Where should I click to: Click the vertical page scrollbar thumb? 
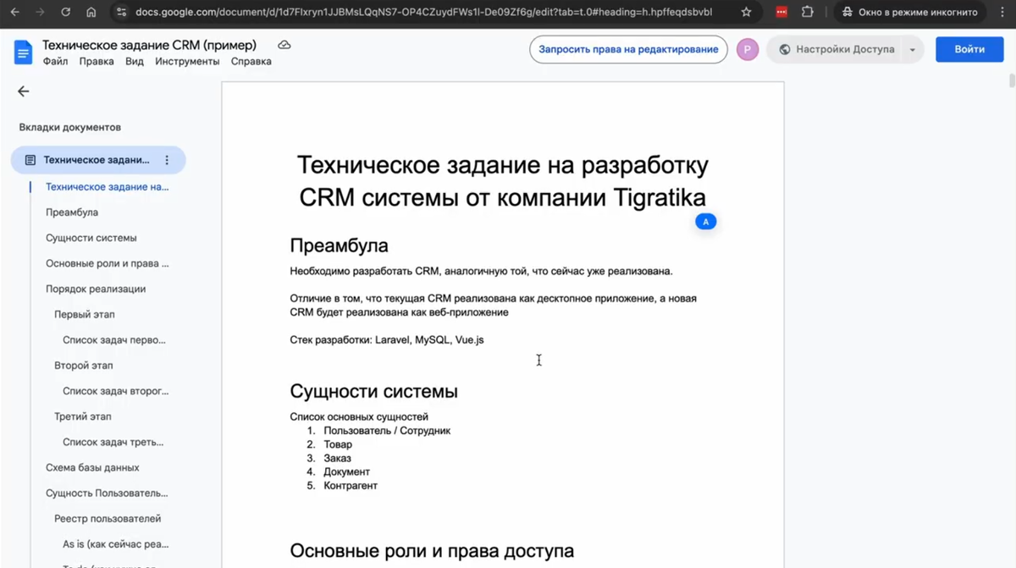(x=1012, y=81)
